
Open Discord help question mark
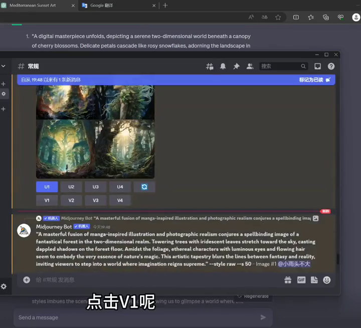tap(331, 67)
